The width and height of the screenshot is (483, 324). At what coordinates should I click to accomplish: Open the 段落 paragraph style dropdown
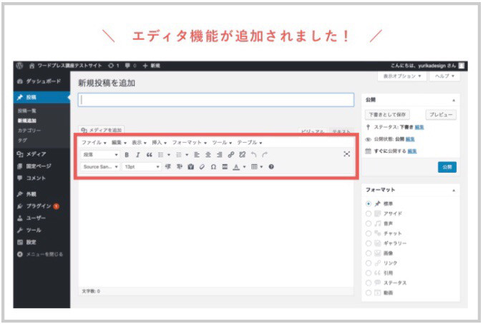100,155
